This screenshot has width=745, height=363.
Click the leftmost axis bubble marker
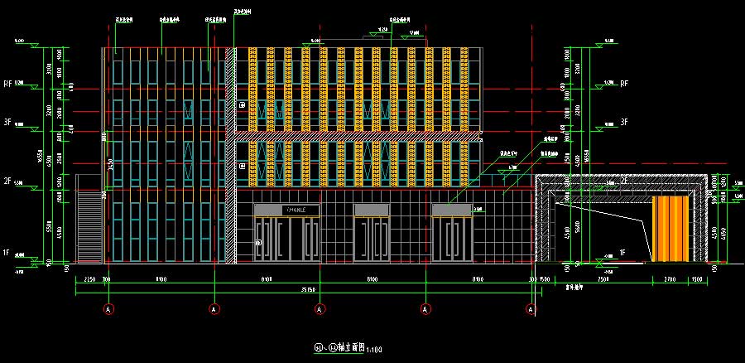coord(108,309)
